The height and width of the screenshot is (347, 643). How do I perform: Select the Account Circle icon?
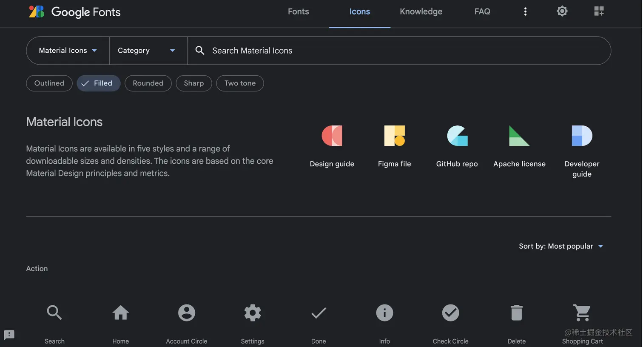click(187, 313)
